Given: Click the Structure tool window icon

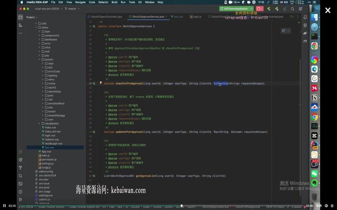Looking at the screenshot, I should coord(20,25).
